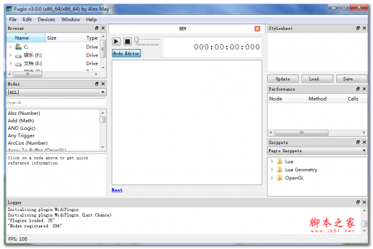The image size is (373, 249).
Task: Sort Browser by Size column
Action: [x=65, y=38]
